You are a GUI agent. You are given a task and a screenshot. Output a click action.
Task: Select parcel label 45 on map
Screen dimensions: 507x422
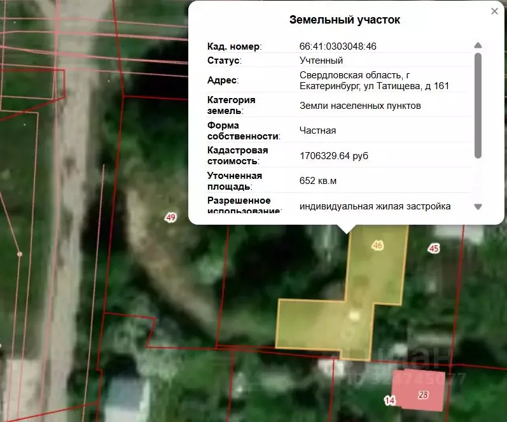click(x=434, y=248)
